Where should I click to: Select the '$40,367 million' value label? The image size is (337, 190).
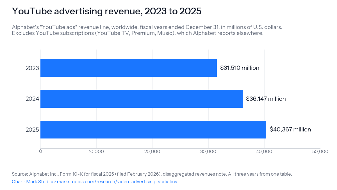pos(290,129)
